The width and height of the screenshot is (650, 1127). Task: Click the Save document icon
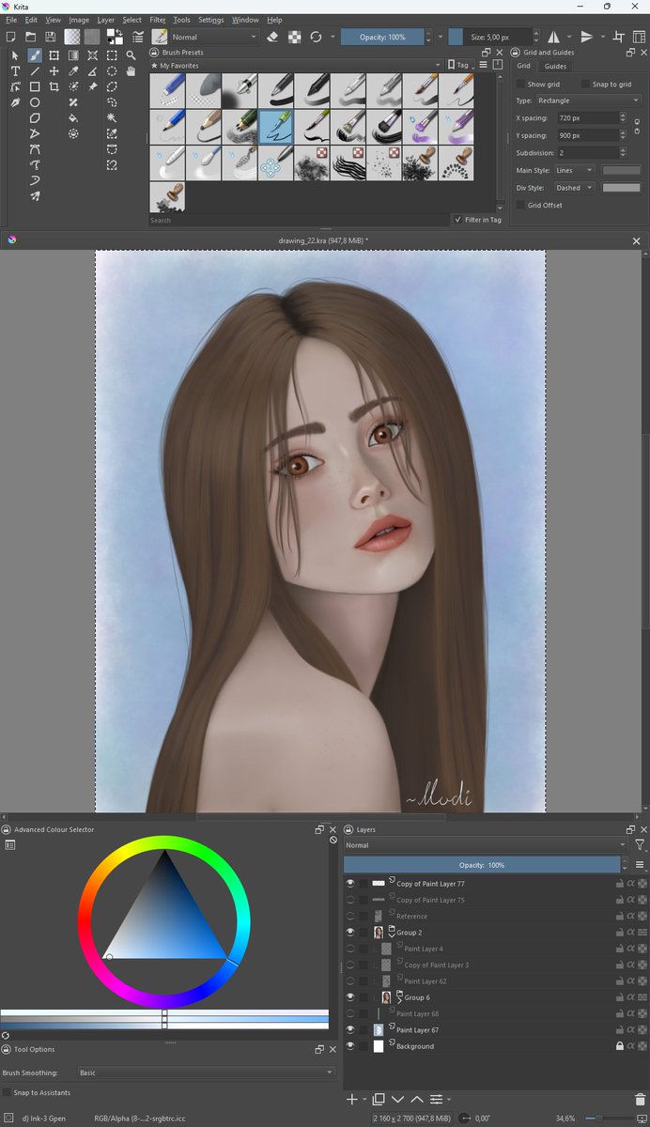point(50,37)
